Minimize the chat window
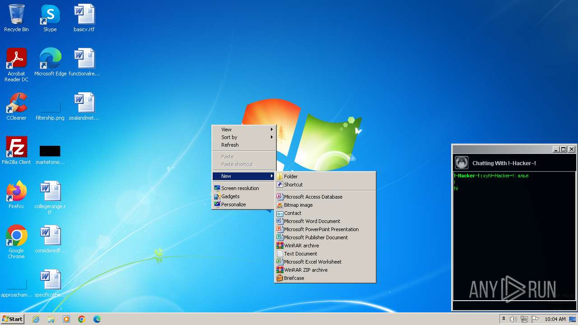 556,149
